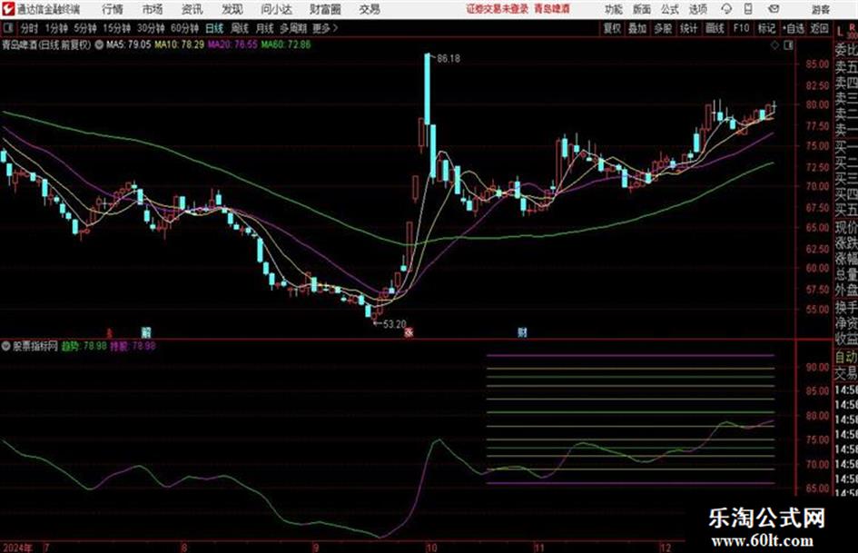Click the MA10: 78.29 indicator value
Screen dimensions: 858x553
coord(180,44)
